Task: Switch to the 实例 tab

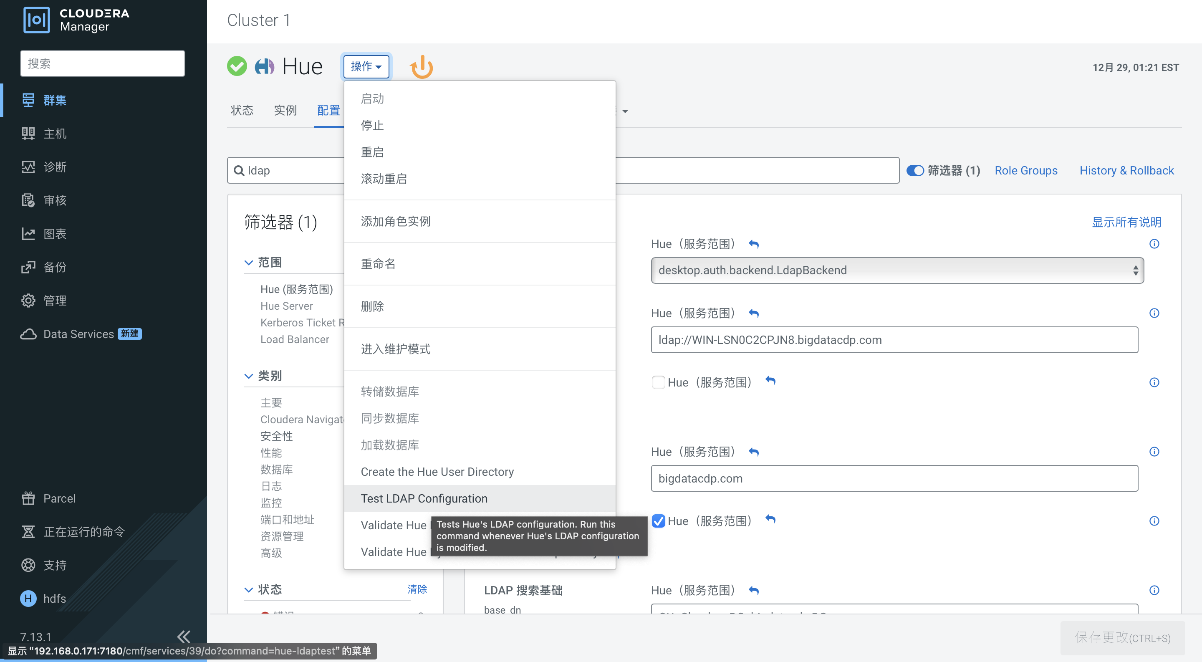Action: click(285, 110)
